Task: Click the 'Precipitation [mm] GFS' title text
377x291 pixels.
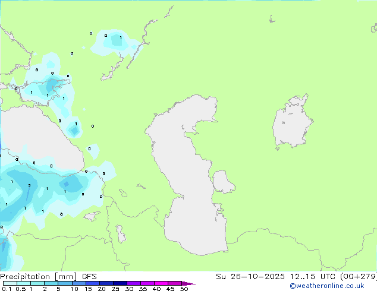Action: [48, 277]
